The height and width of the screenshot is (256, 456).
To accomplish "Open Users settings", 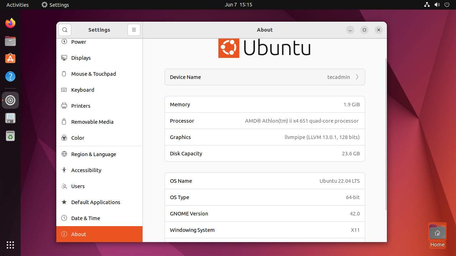I will click(78, 186).
